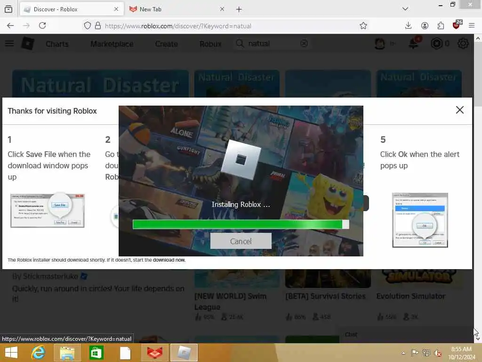The height and width of the screenshot is (362, 482).
Task: Go back in Firefox
Action: click(x=10, y=25)
